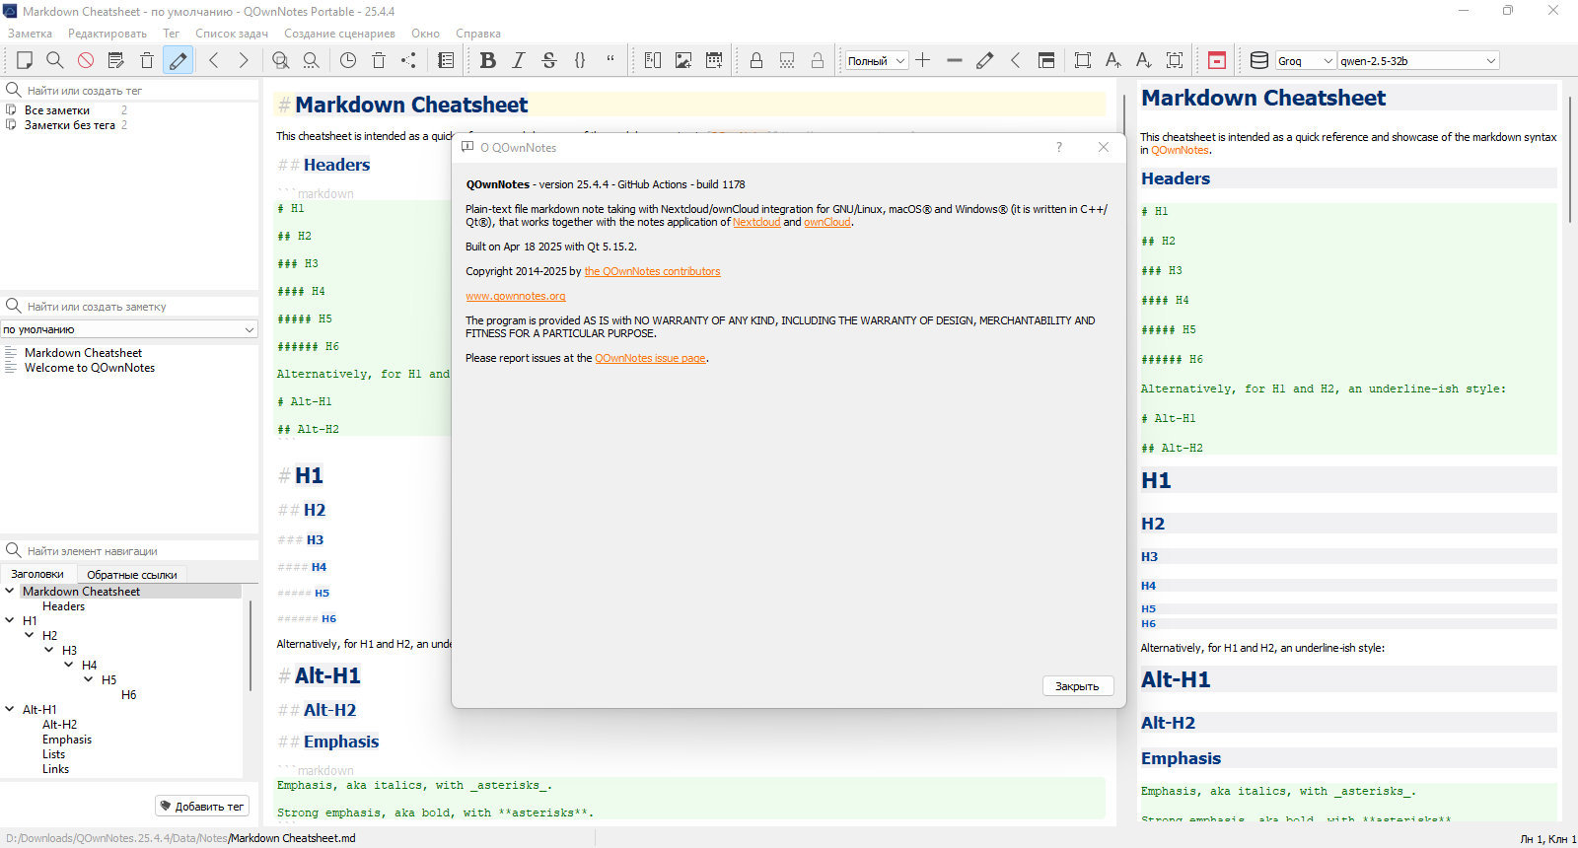Screen dimensions: 1578x848
Task: Open the replace-in-note magnifier icon
Action: [312, 60]
